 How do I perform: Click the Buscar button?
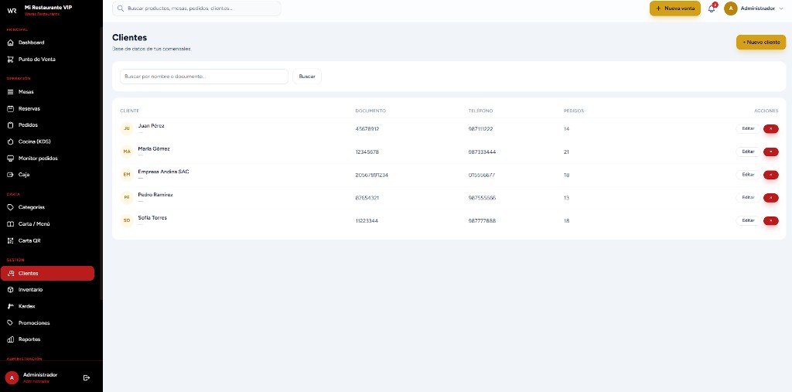point(307,77)
